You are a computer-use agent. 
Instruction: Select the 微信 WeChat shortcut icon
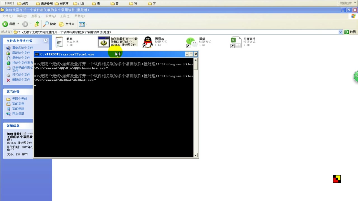[191, 42]
